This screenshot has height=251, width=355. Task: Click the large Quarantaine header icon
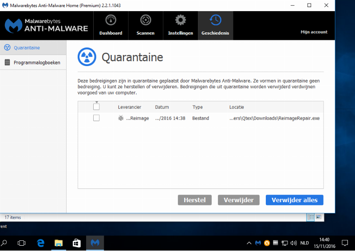87,57
